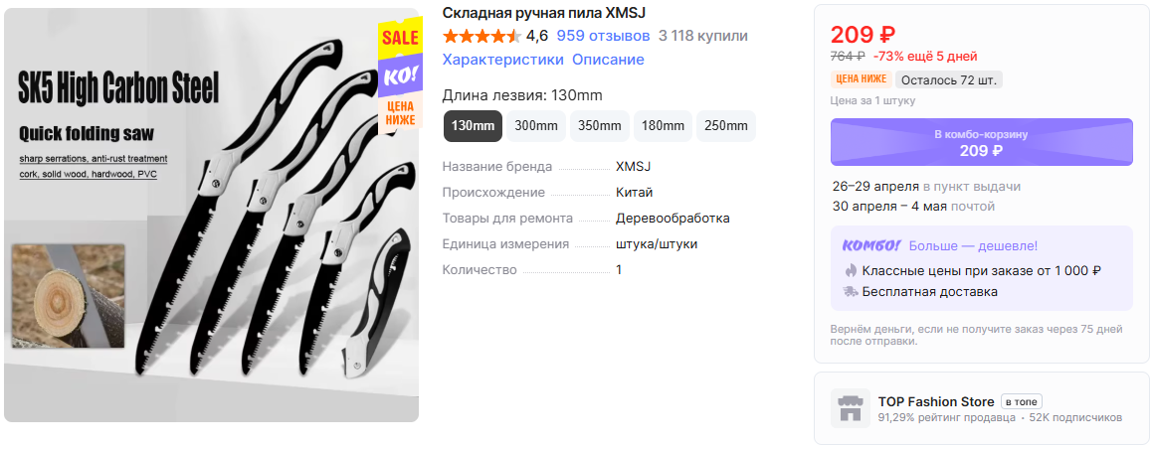Jump to the Описание section

tap(608, 60)
